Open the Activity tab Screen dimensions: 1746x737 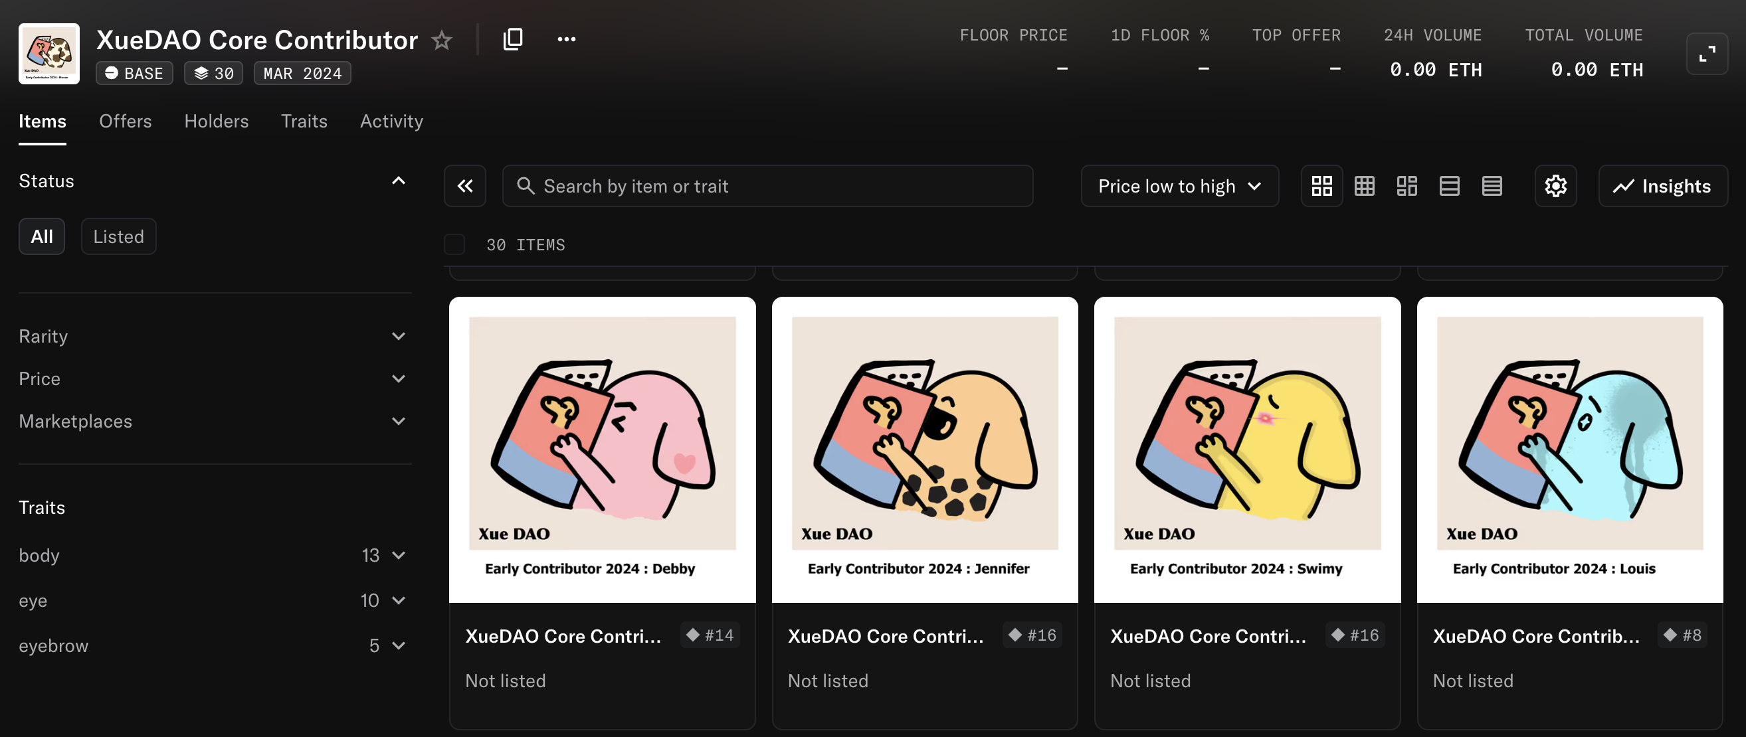pos(391,122)
